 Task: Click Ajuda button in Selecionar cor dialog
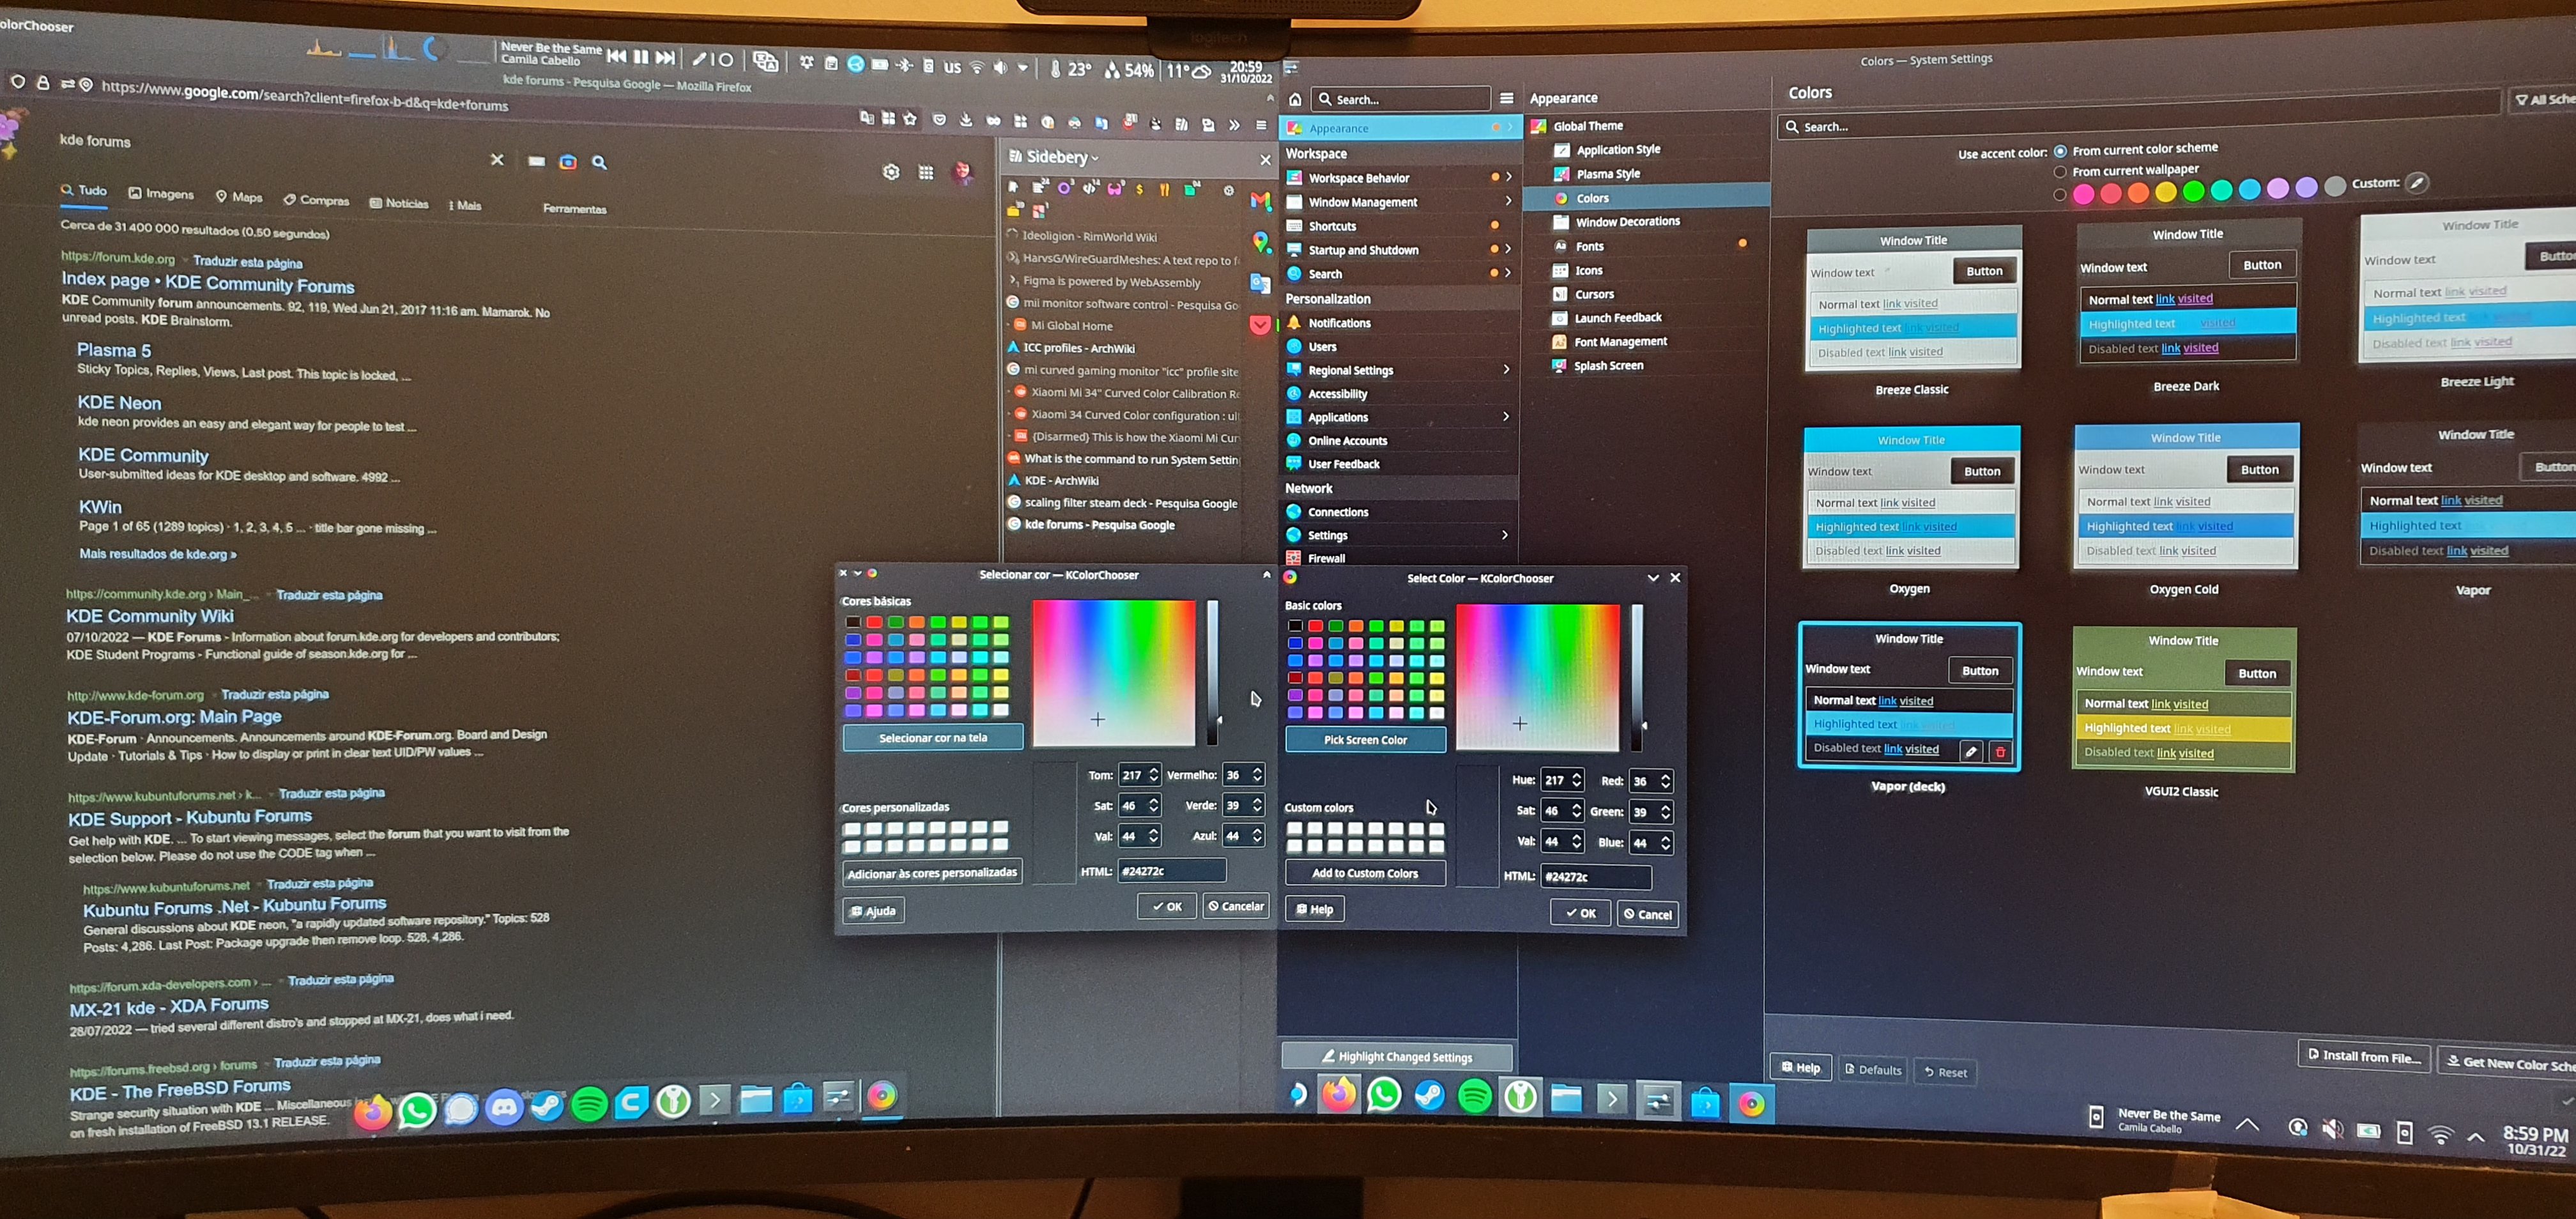point(873,911)
